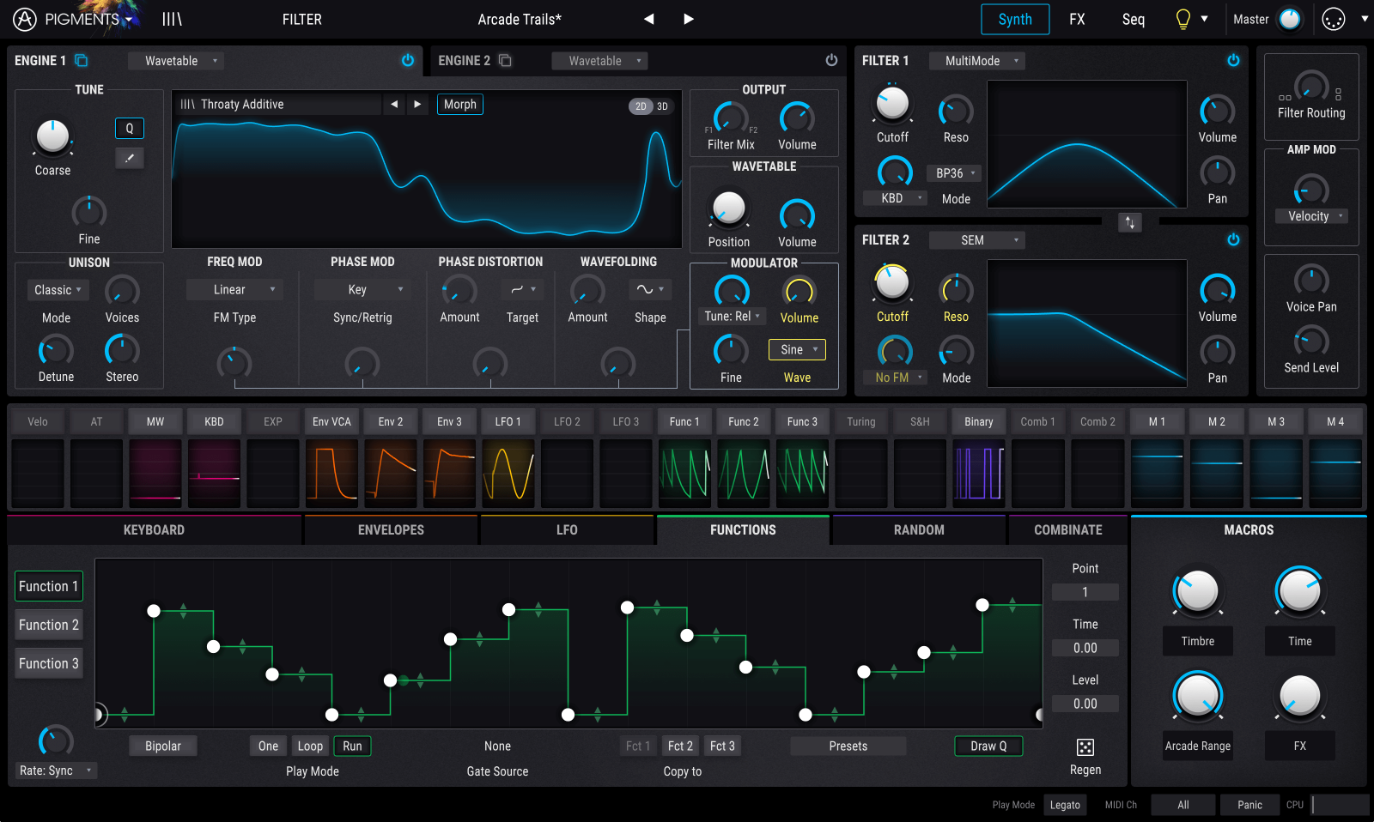The image size is (1374, 822).
Task: Switch wavetable view to 3D
Action: [662, 106]
